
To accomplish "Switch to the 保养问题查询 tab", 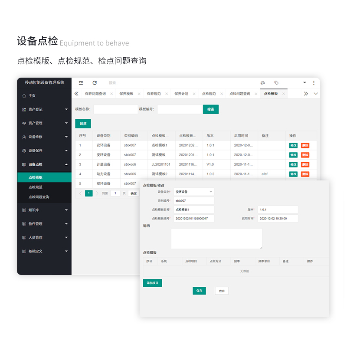I will pyautogui.click(x=95, y=94).
